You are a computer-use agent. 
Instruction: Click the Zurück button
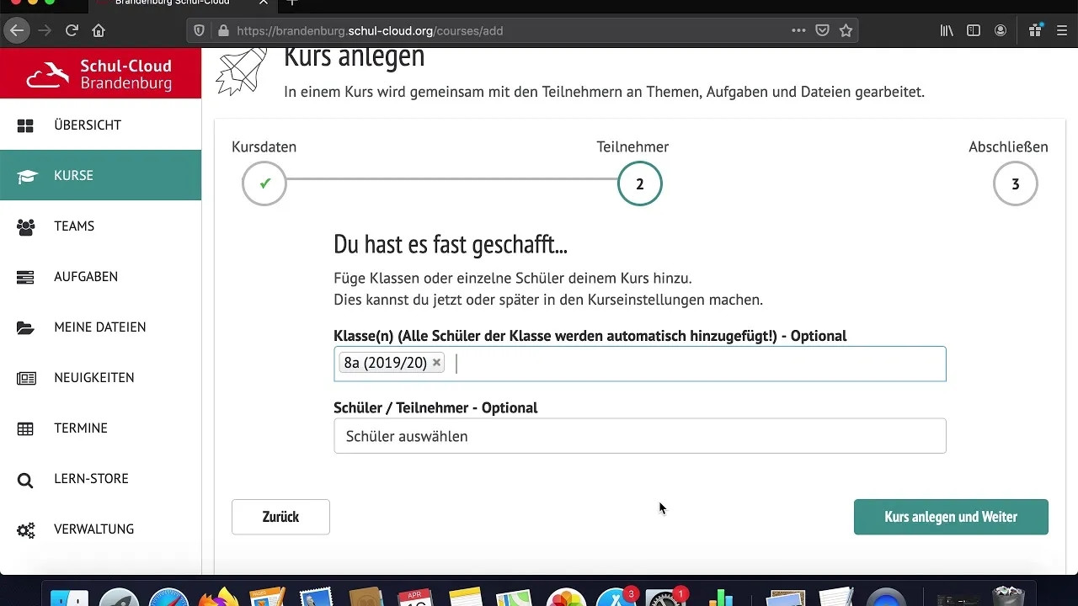(280, 517)
